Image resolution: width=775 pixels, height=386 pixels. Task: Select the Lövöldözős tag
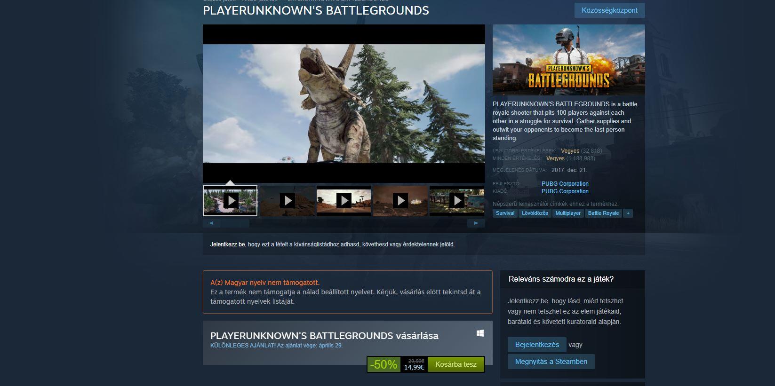pyautogui.click(x=535, y=213)
